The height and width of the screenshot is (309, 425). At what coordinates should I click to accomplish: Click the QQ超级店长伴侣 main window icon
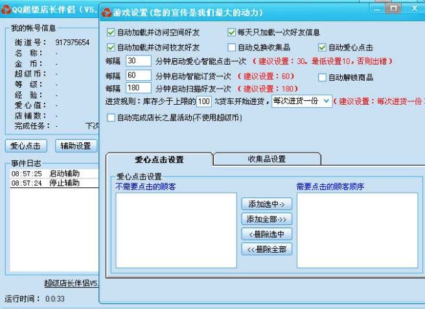6,10
